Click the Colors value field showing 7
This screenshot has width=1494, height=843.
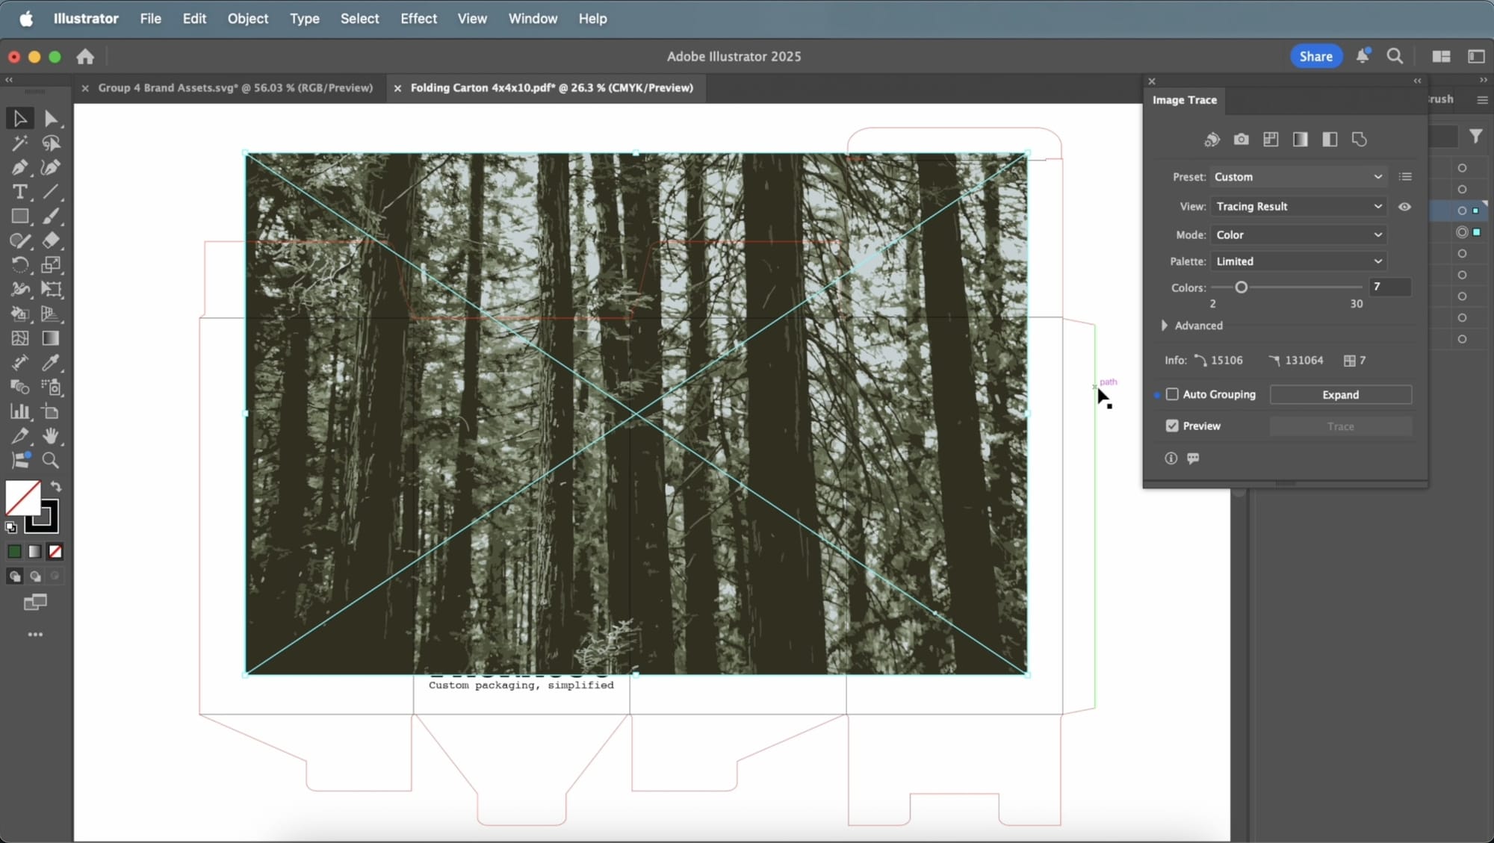point(1389,287)
